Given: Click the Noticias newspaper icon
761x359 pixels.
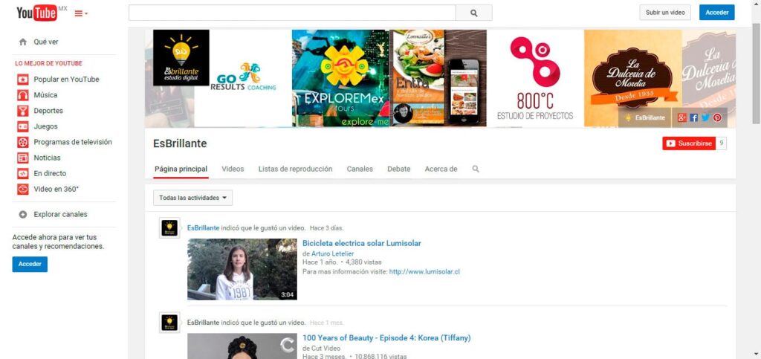Looking at the screenshot, I should pos(22,158).
